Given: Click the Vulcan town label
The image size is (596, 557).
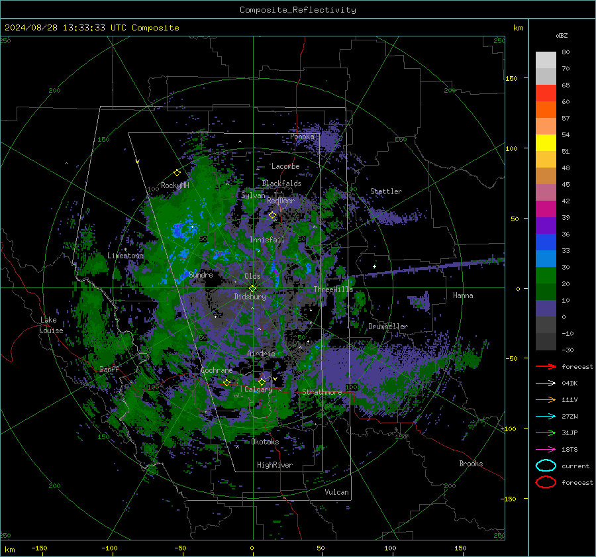Looking at the screenshot, I should pos(336,492).
